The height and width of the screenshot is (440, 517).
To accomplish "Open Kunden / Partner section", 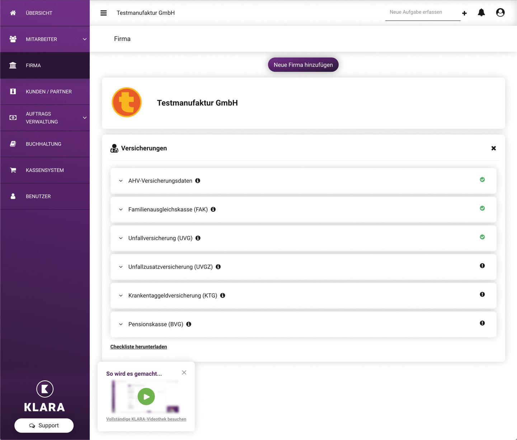I will pos(45,92).
